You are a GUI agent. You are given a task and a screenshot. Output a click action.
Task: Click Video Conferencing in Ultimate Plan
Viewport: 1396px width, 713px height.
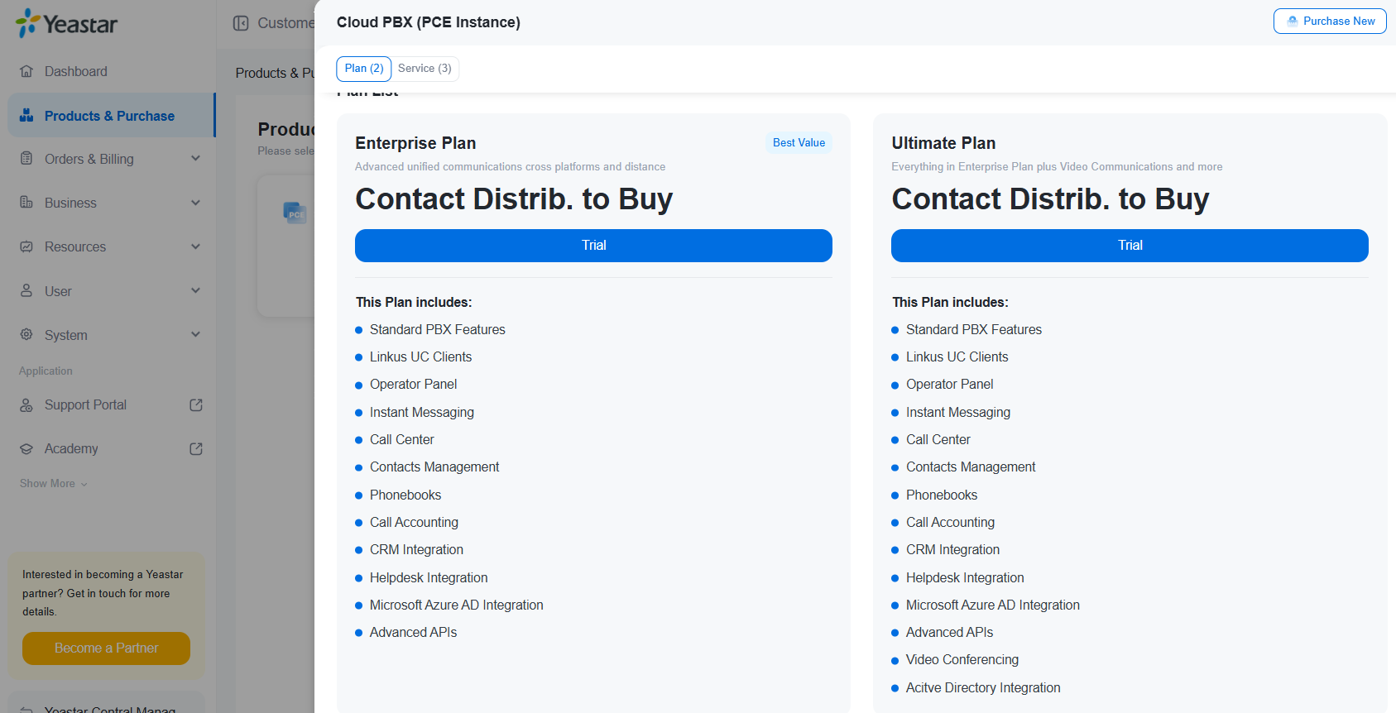962,660
